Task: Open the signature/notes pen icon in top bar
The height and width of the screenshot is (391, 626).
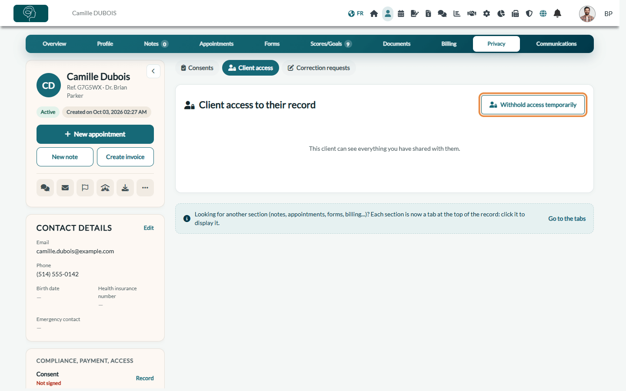Action: [415, 13]
